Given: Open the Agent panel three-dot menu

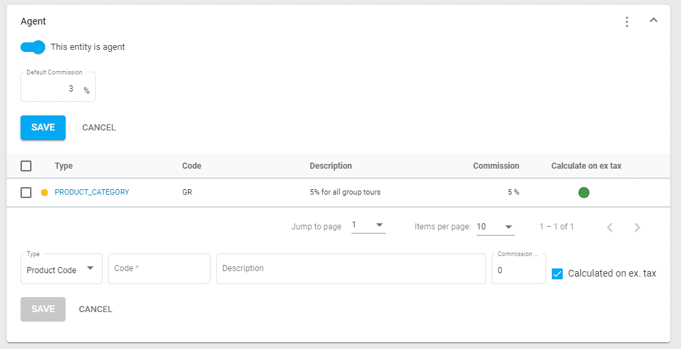Looking at the screenshot, I should pyautogui.click(x=627, y=22).
